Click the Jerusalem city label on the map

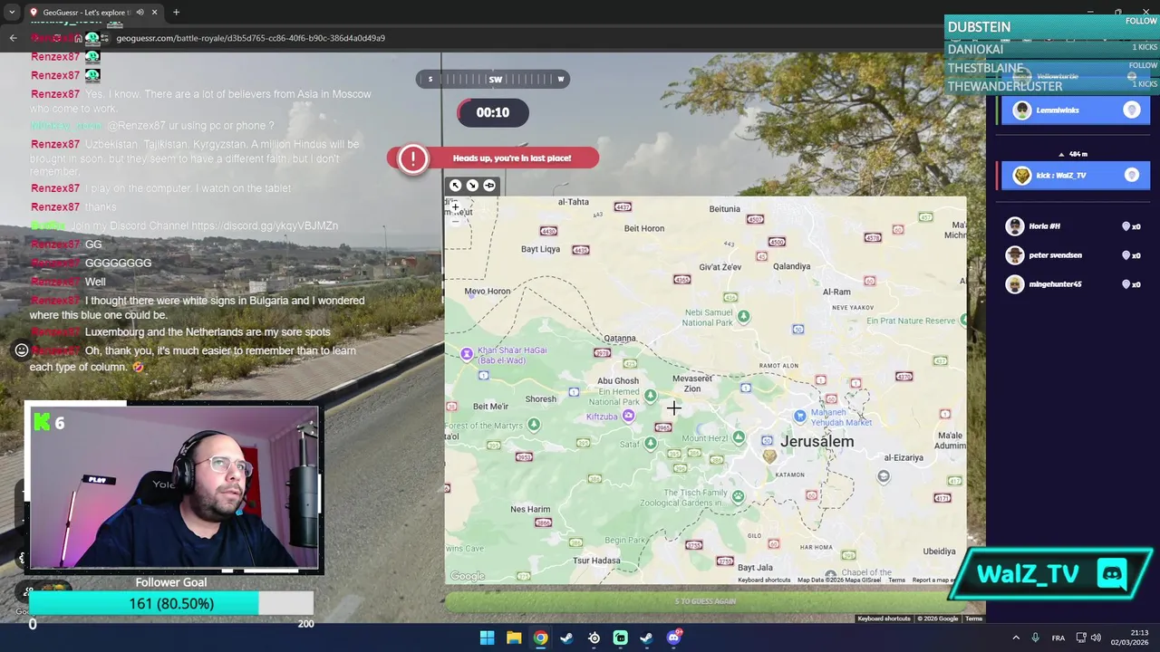point(817,441)
